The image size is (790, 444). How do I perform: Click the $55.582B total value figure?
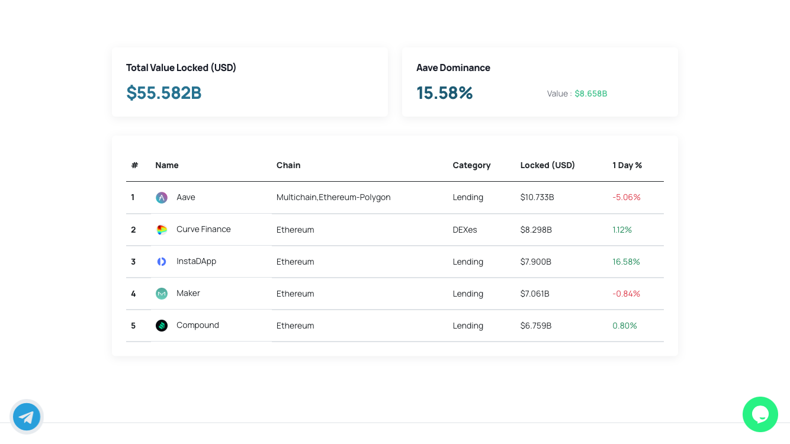tap(164, 93)
